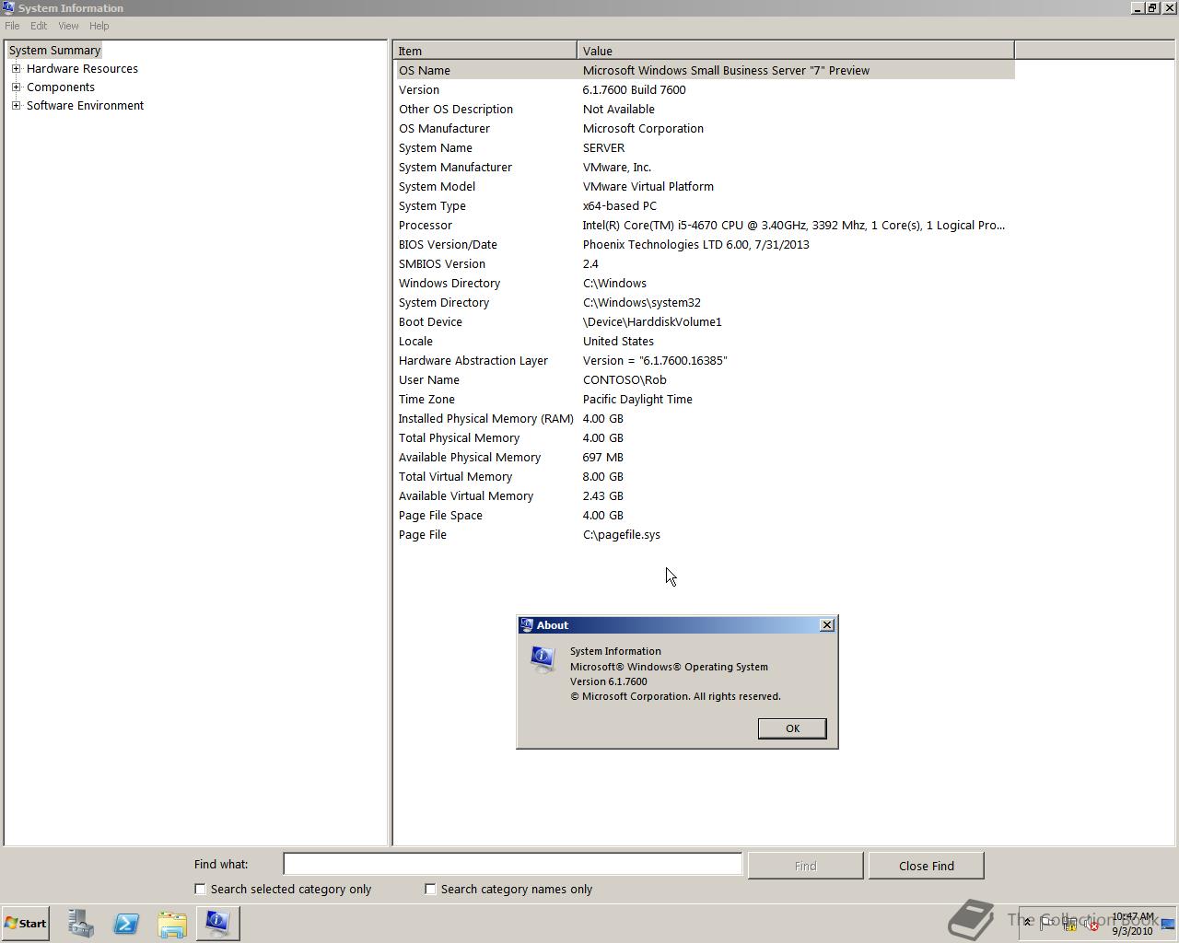Click the System Information title bar icon
Screen dimensions: 1179x943
pyautogui.click(x=8, y=7)
